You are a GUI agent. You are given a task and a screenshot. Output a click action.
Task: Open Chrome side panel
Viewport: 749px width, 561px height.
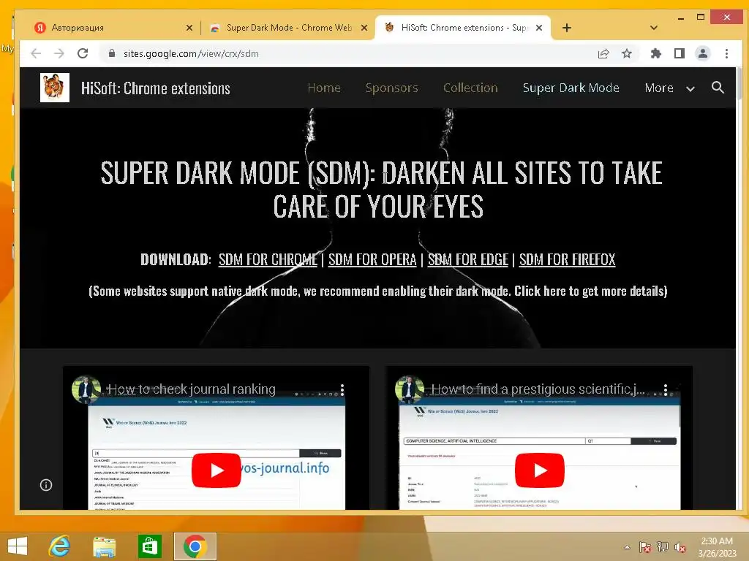click(680, 53)
